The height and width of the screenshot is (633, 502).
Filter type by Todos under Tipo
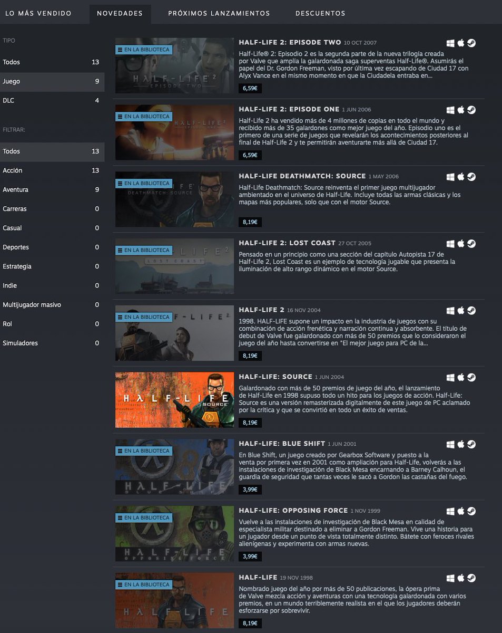(52, 62)
